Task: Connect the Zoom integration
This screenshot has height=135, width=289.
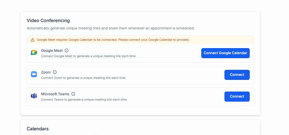Action: click(237, 75)
